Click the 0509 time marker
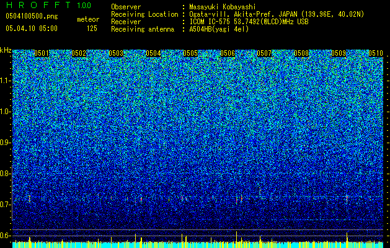 click(x=339, y=53)
